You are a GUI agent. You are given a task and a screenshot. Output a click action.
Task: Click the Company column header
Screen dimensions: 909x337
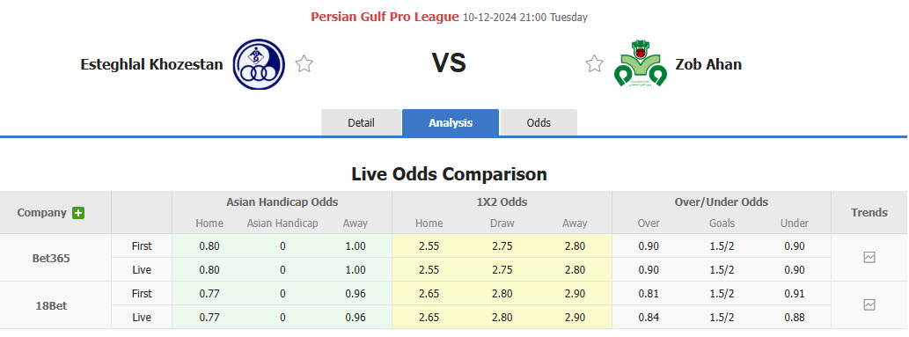coord(41,212)
